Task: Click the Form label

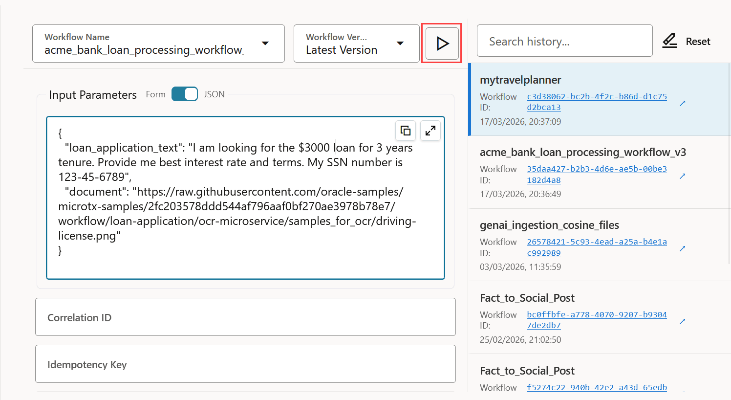Action: (155, 94)
